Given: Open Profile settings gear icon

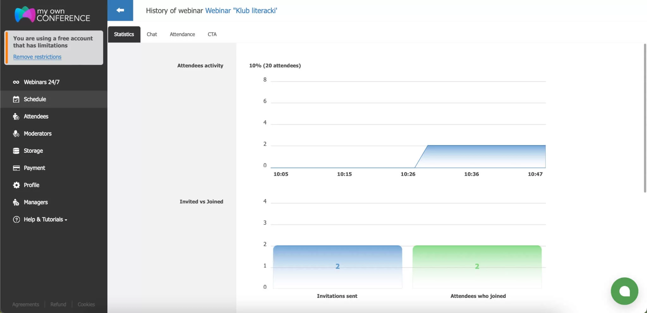Looking at the screenshot, I should (16, 185).
